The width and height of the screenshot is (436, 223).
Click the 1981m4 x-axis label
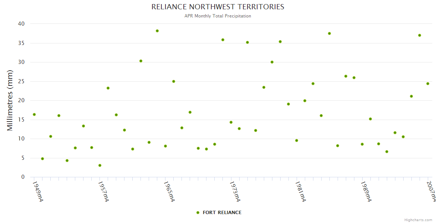tap(300, 192)
